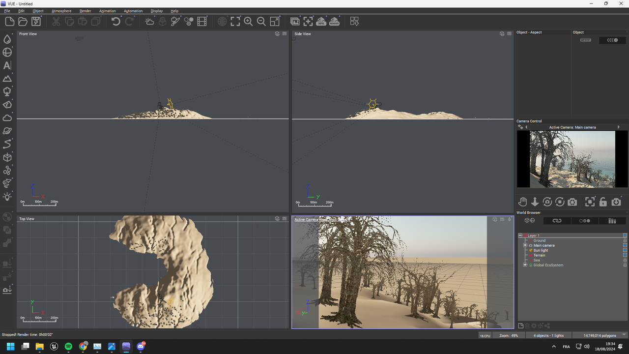Viewport: 629px width, 354px height.
Task: Add a cloud layer object
Action: (x=7, y=118)
